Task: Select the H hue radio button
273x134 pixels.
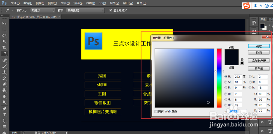Action: point(226,76)
